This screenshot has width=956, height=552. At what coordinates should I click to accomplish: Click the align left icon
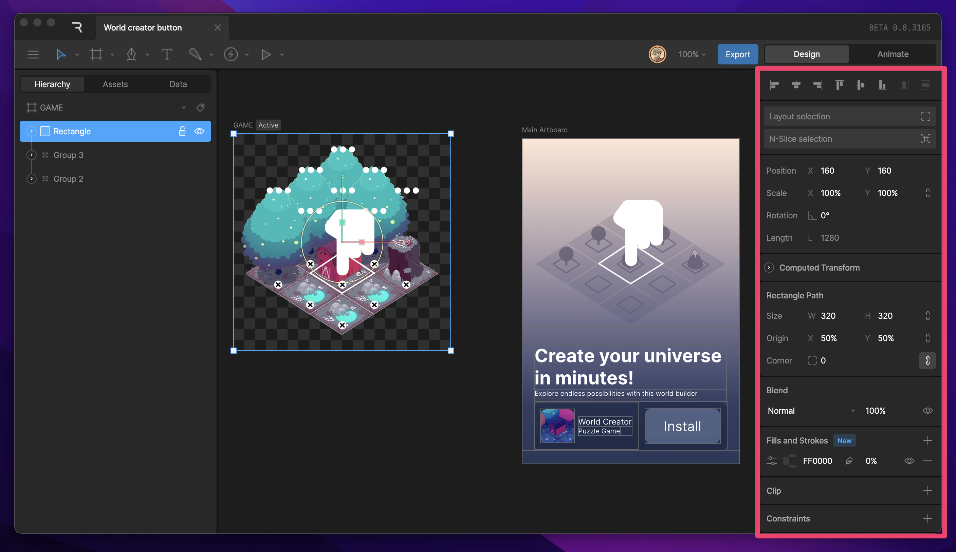(774, 85)
